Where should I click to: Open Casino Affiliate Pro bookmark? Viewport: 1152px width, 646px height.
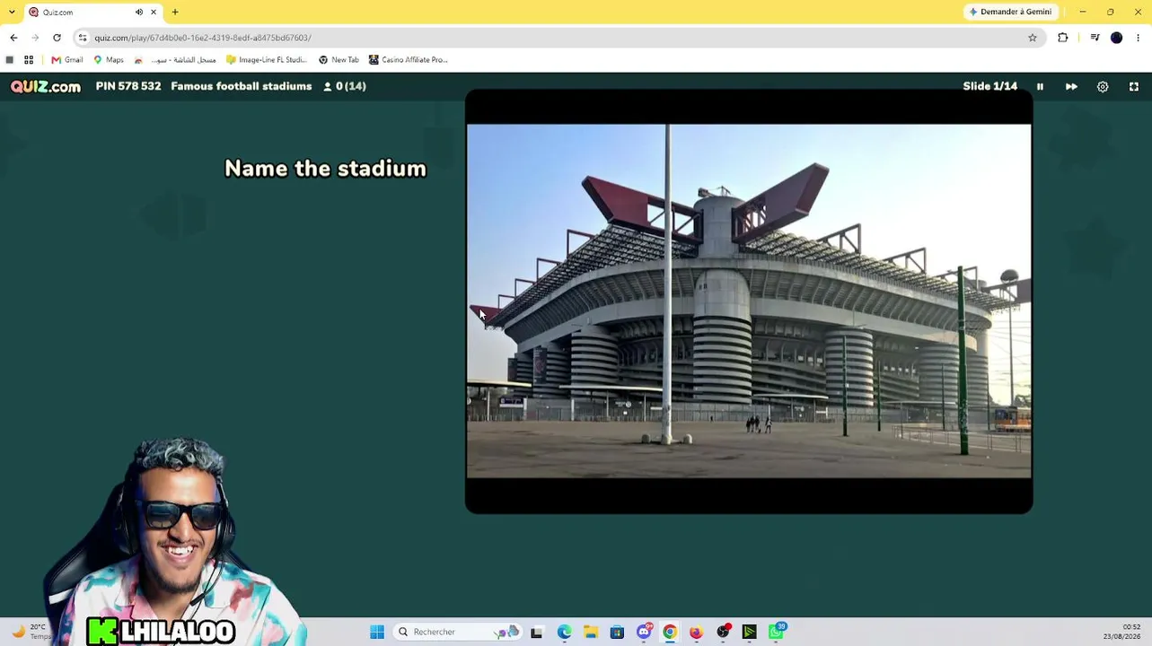click(408, 60)
